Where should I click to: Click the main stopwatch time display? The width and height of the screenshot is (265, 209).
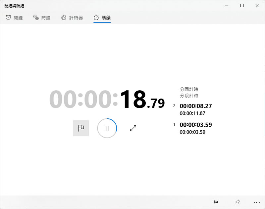coord(107,99)
